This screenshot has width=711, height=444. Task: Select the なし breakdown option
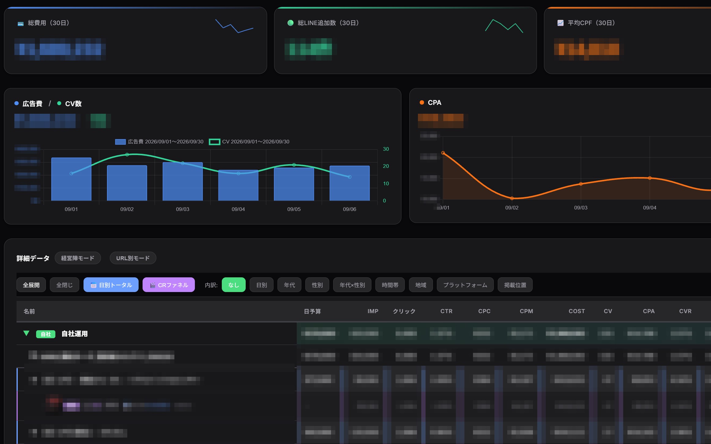click(234, 285)
